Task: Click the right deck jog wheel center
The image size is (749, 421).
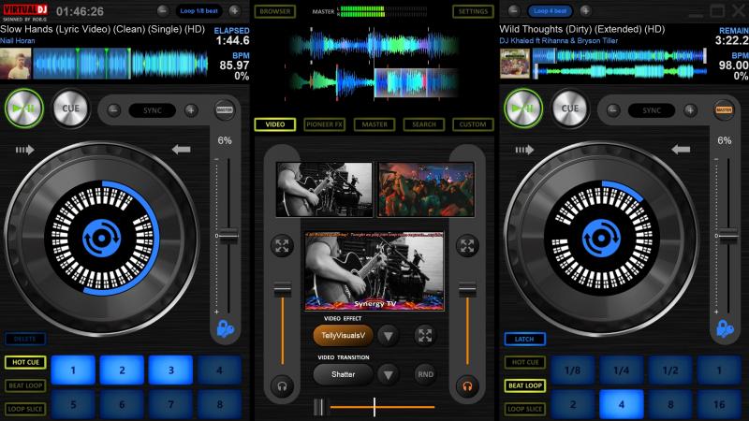Action: (x=601, y=238)
